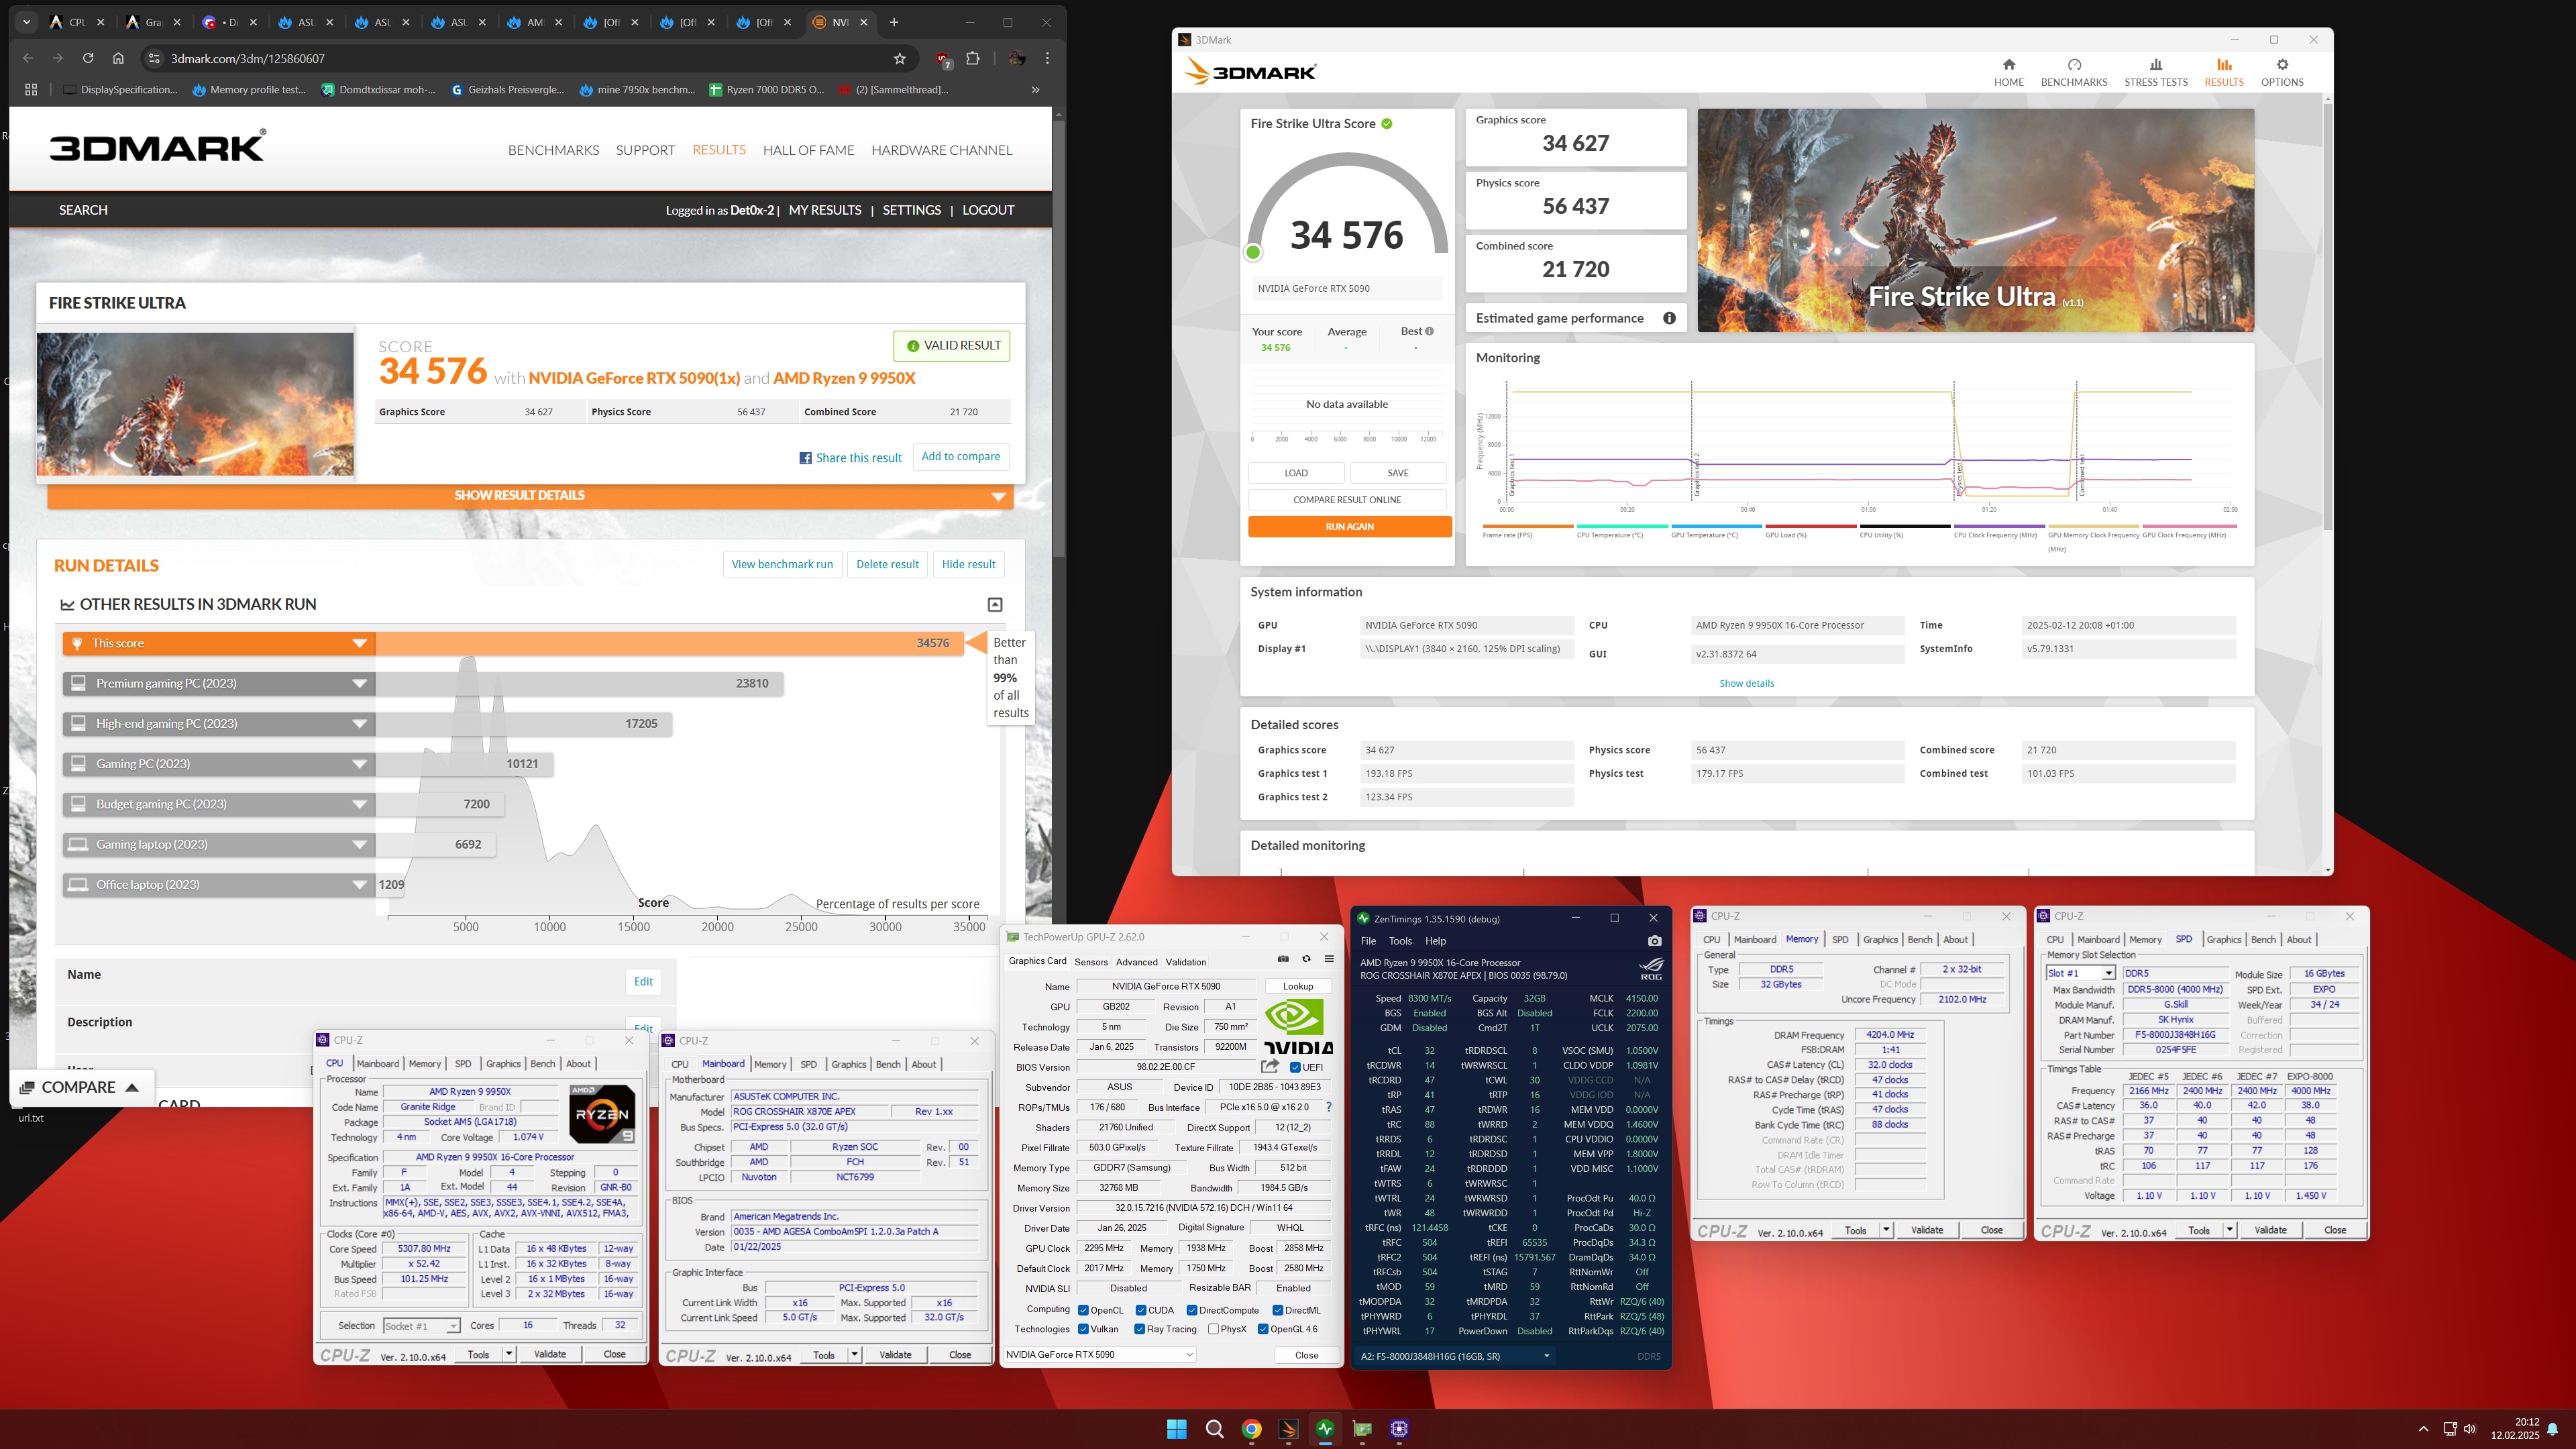Take GPU-Z screenshot with camera icon

(1283, 959)
